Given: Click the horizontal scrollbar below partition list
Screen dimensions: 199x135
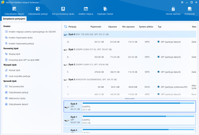Looking at the screenshot, I should tap(130, 98).
